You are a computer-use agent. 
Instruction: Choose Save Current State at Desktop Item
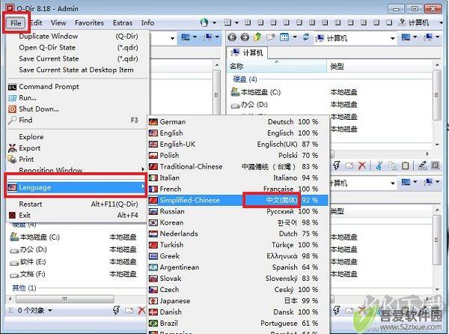(x=78, y=70)
